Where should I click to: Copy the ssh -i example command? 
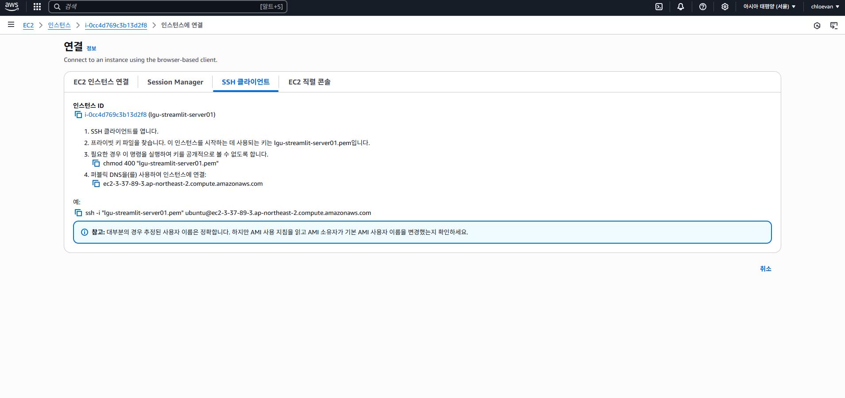point(78,213)
